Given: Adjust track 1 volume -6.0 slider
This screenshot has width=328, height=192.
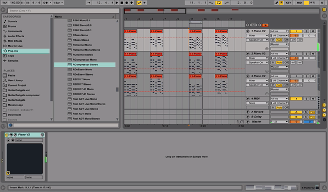Looking at the screenshot, I should coord(296,35).
